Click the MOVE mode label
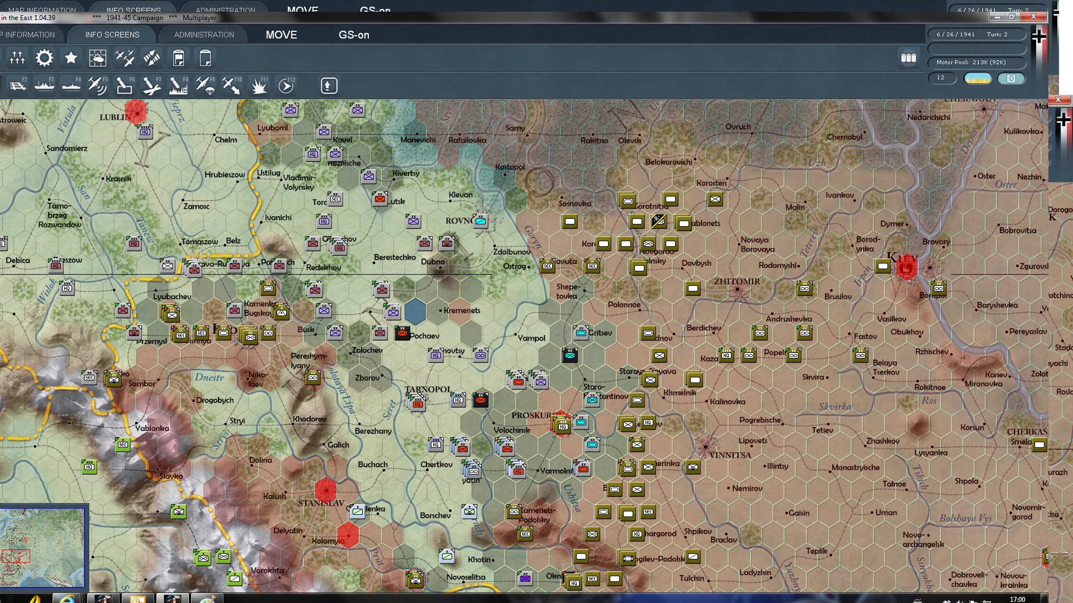This screenshot has height=603, width=1073. click(281, 35)
